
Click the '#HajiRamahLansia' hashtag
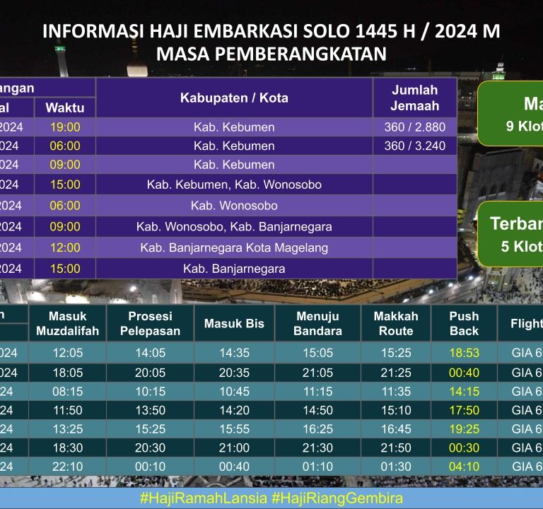(x=204, y=498)
